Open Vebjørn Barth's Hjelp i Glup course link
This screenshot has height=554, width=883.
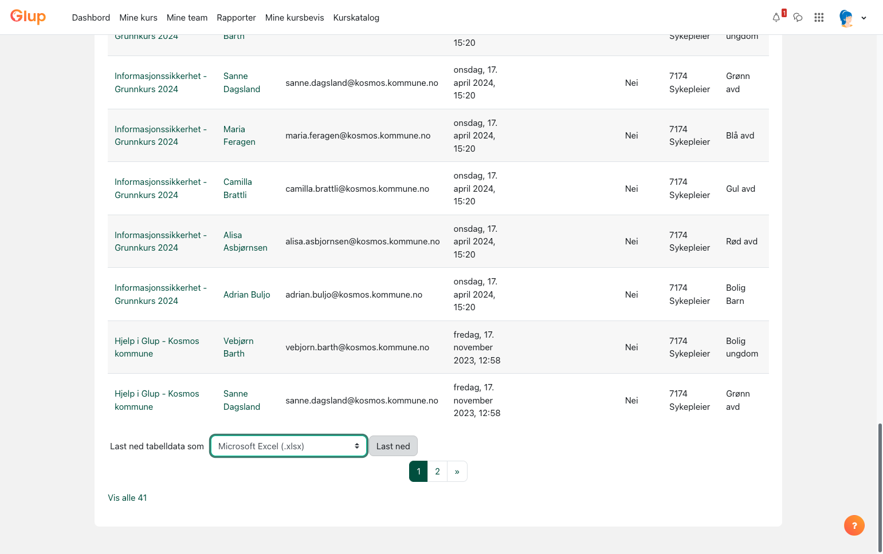[157, 347]
